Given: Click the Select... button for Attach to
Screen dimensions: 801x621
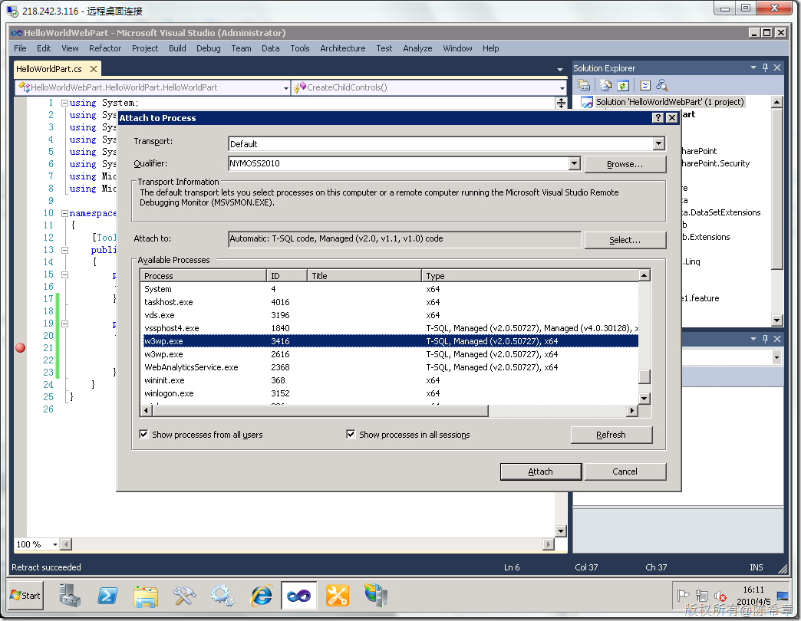Looking at the screenshot, I should 625,240.
